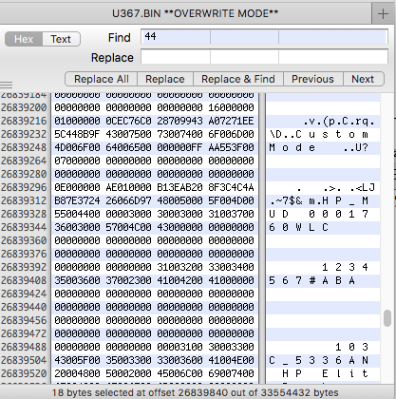Click the grip handle left of Replace All

(x=7, y=85)
